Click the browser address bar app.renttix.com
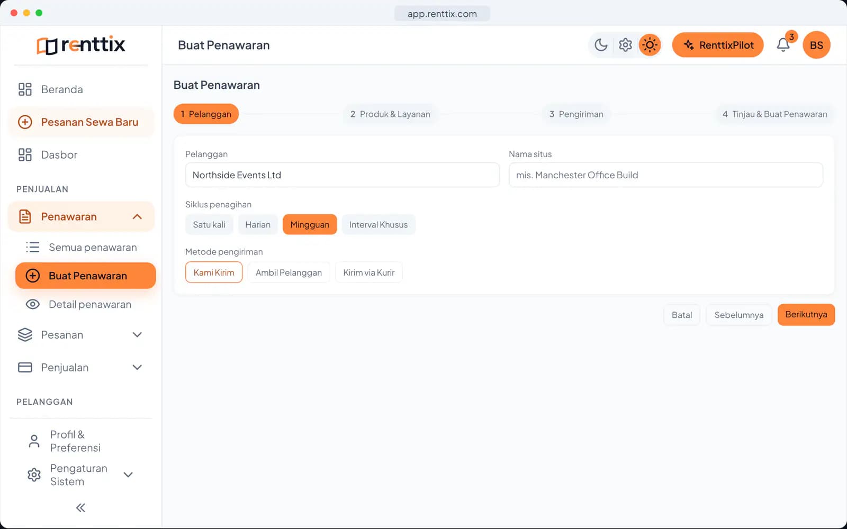This screenshot has height=529, width=847. click(442, 14)
